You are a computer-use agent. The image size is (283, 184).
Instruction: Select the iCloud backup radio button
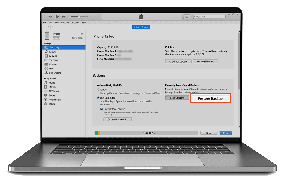coord(98,90)
